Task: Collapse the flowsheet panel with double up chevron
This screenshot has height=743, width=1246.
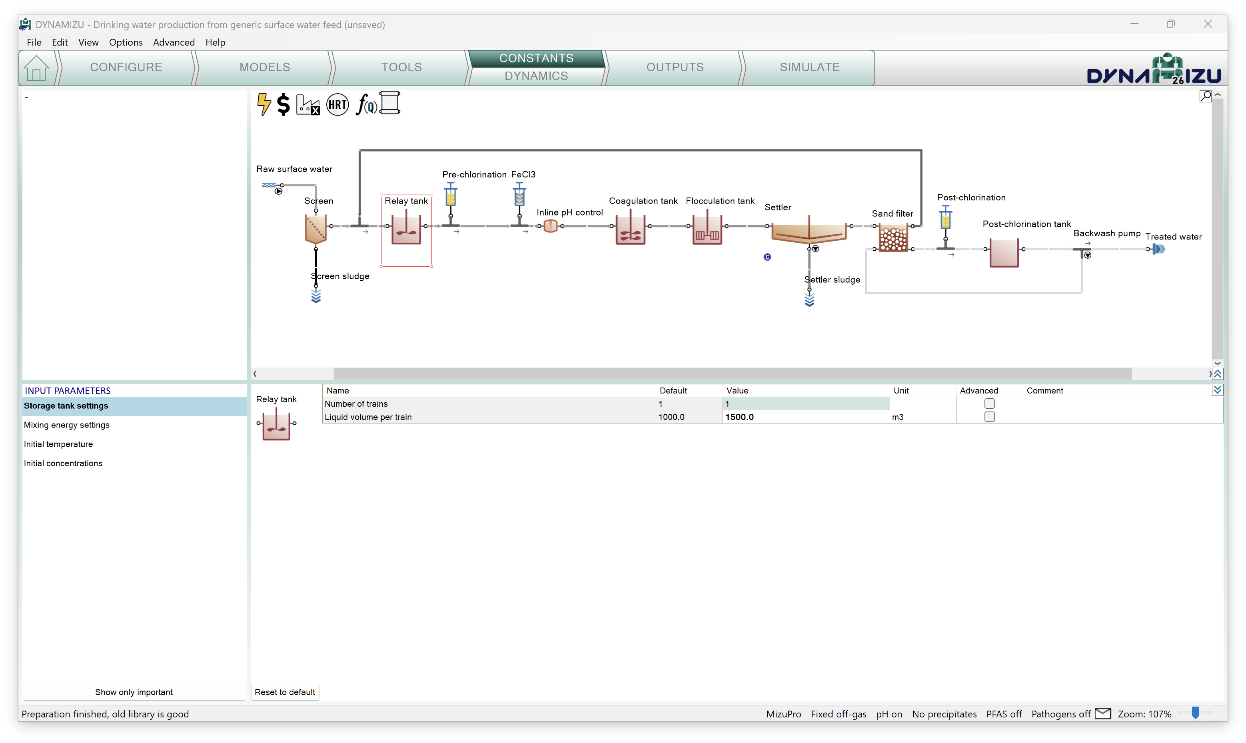Action: (1218, 374)
